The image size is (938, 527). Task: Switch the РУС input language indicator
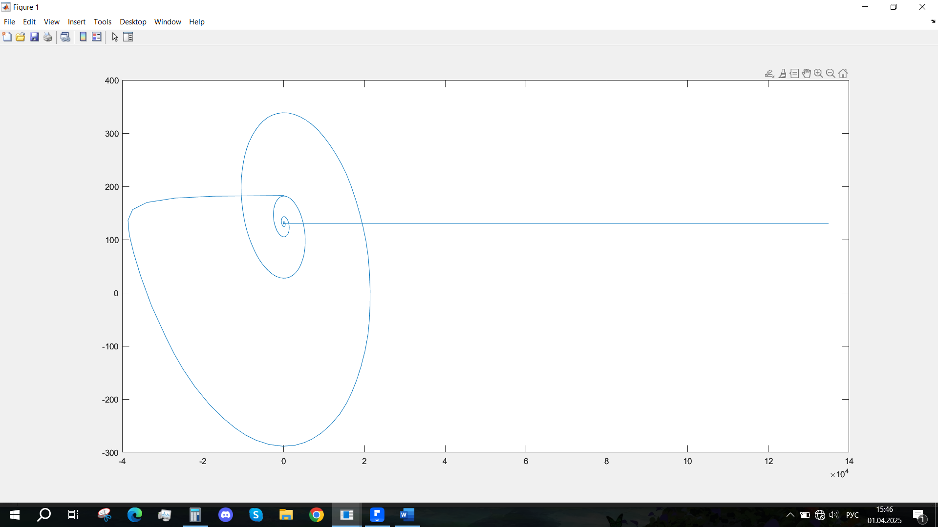[853, 515]
